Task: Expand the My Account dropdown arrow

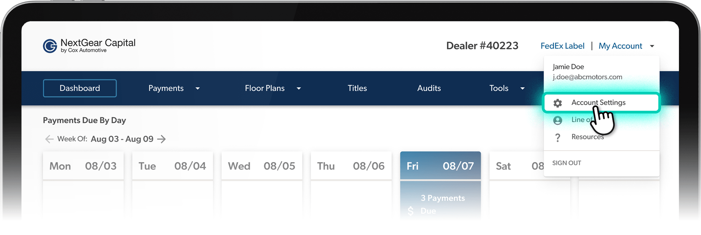Action: 652,46
